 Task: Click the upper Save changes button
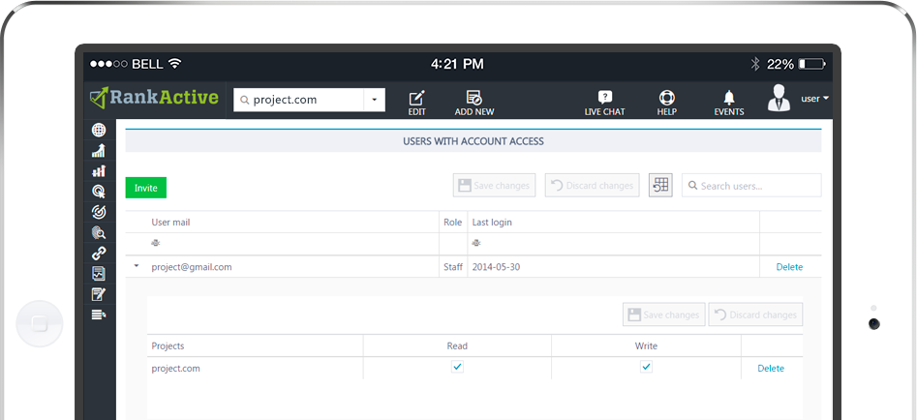tap(494, 185)
